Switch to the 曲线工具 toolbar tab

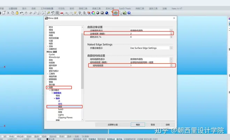pos(83,8)
